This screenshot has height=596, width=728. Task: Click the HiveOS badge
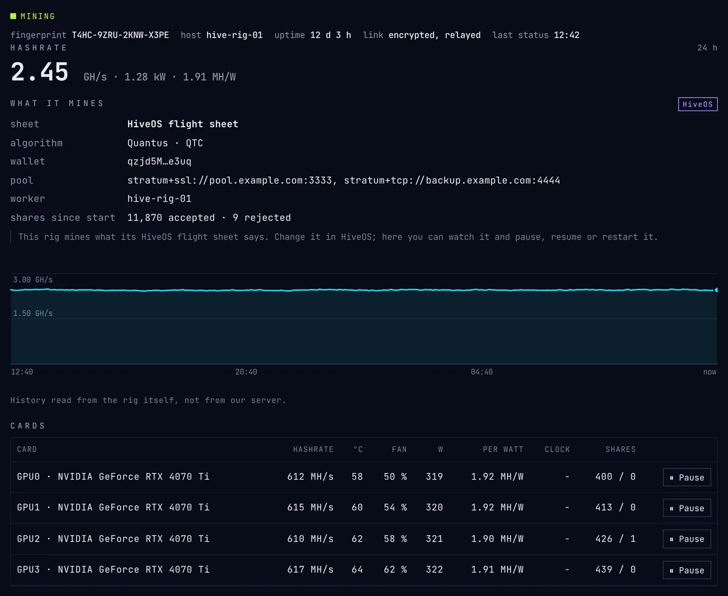tap(698, 104)
